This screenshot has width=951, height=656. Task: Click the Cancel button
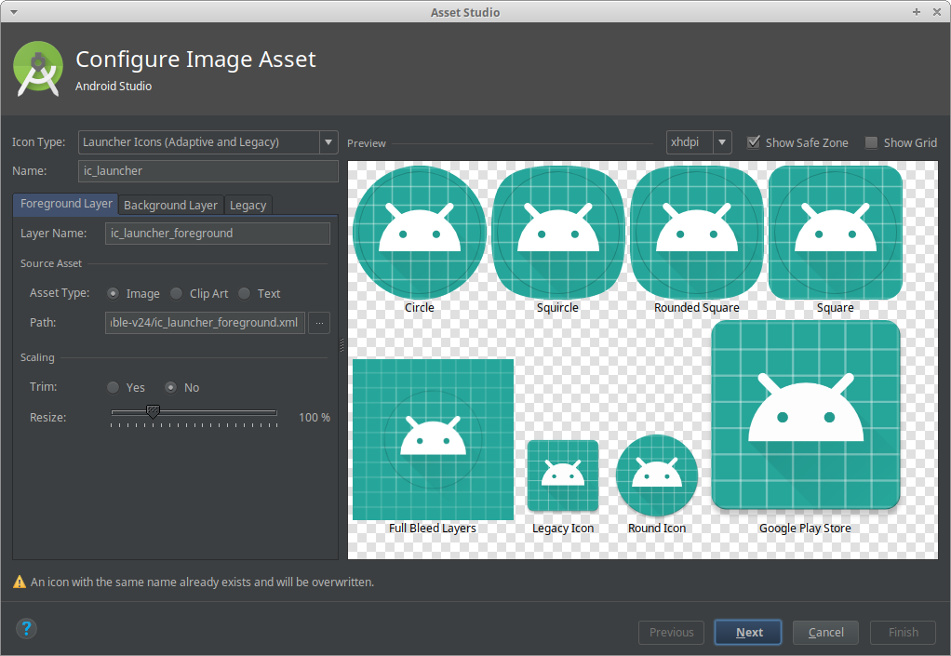tap(825, 633)
